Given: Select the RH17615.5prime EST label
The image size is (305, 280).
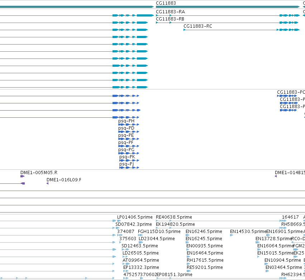Looking at the screenshot, I should pos(205,260).
